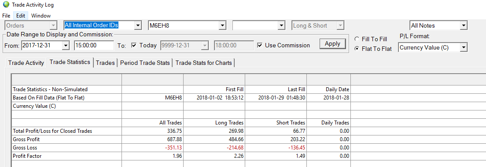Click the To time field 18:00:00
This screenshot has height=167, width=486.
[x=234, y=46]
